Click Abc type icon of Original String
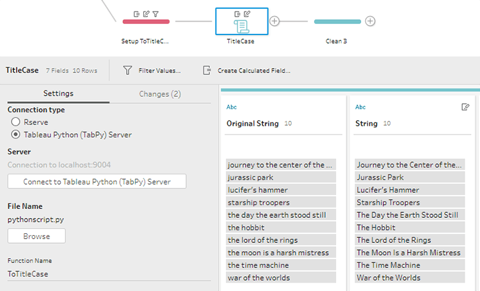 pyautogui.click(x=232, y=107)
